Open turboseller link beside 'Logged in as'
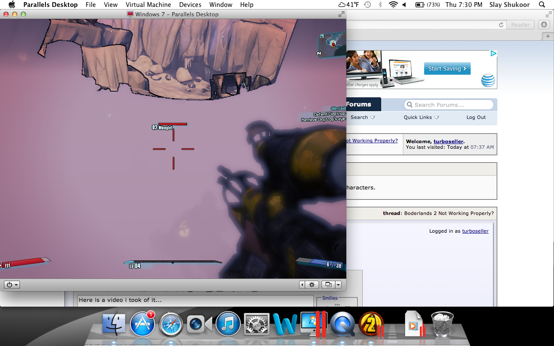Screen dimensions: 554x346 (475, 231)
